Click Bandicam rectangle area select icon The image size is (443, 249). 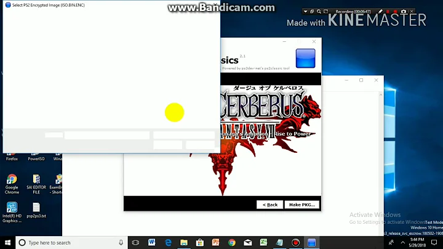(325, 11)
